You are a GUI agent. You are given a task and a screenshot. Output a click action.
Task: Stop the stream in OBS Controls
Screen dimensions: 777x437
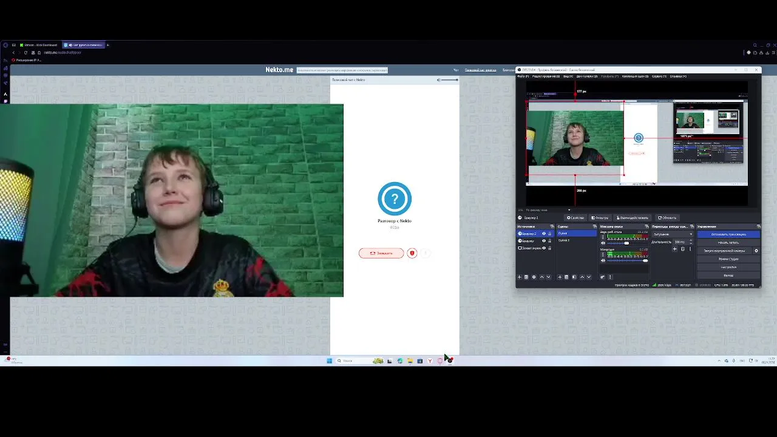pyautogui.click(x=728, y=234)
